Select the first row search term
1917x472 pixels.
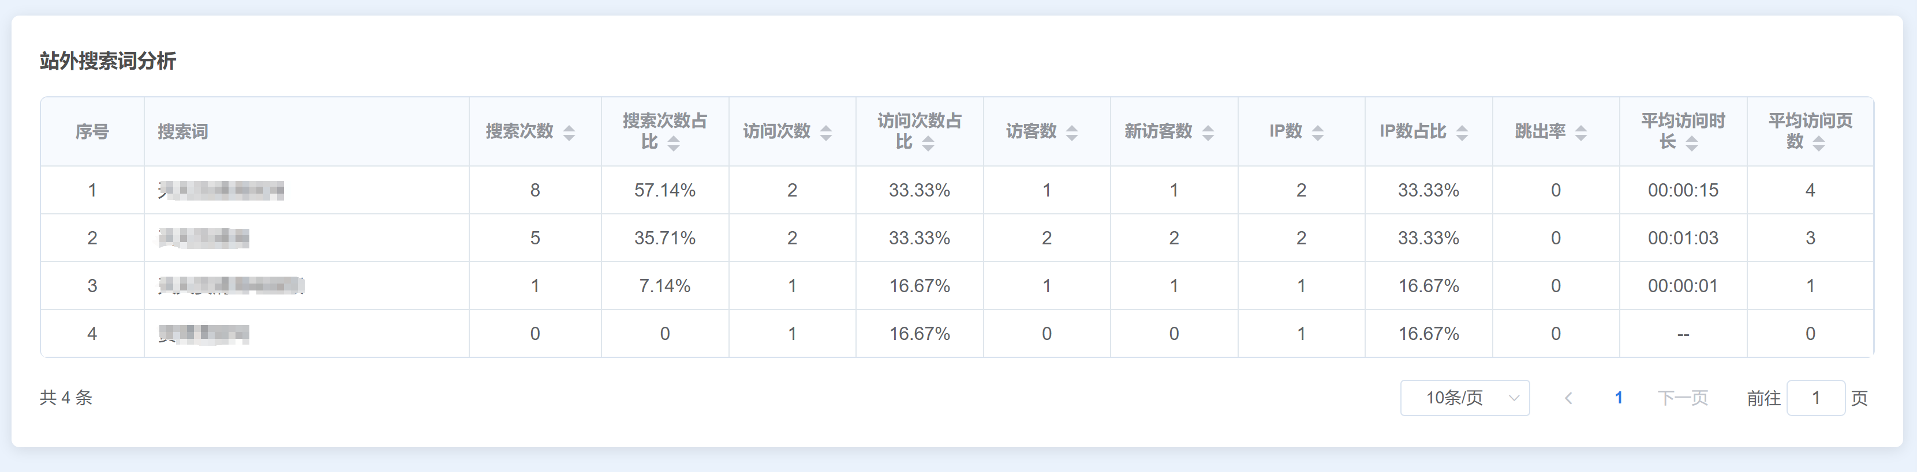click(x=221, y=190)
